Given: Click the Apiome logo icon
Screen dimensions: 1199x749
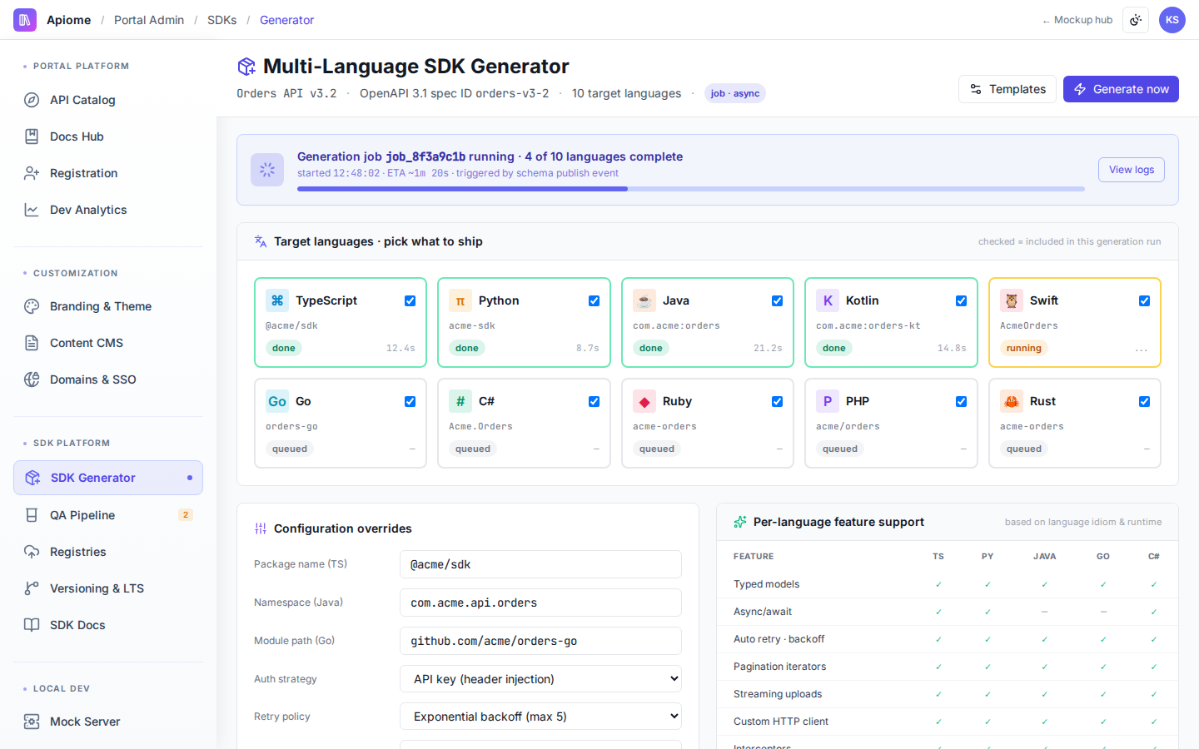Looking at the screenshot, I should pos(25,20).
